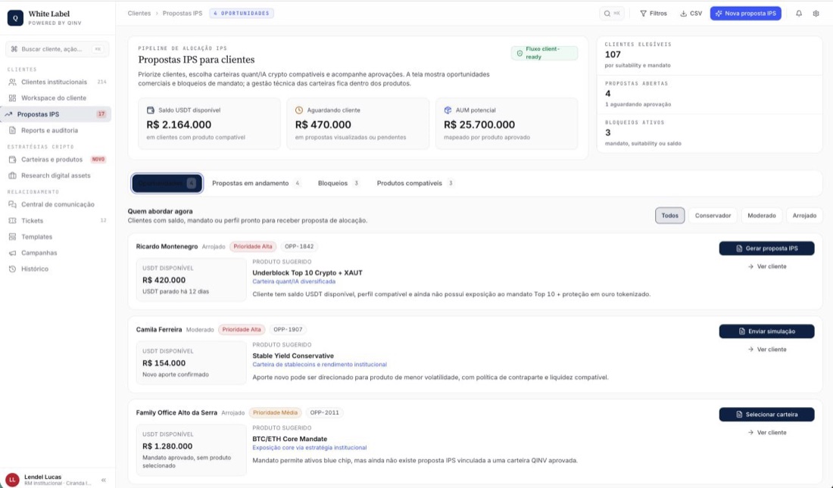833x488 pixels.
Task: Select Propostas IPS sidebar item
Action: [57, 114]
